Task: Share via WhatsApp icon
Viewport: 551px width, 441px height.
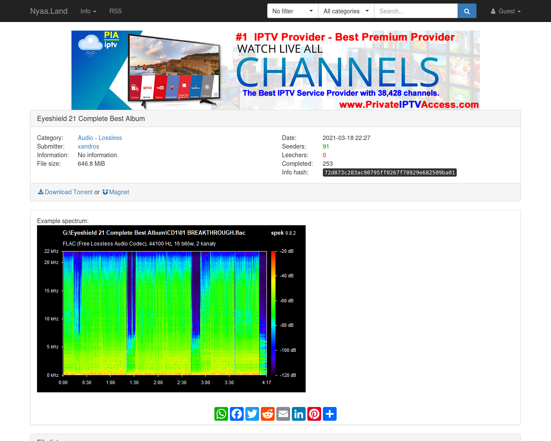Action: click(221, 414)
